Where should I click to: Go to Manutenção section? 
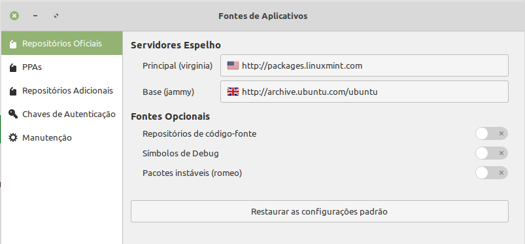61,138
